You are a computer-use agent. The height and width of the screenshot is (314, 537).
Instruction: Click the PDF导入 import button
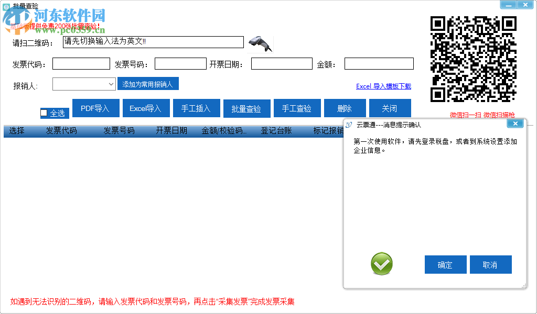[95, 108]
